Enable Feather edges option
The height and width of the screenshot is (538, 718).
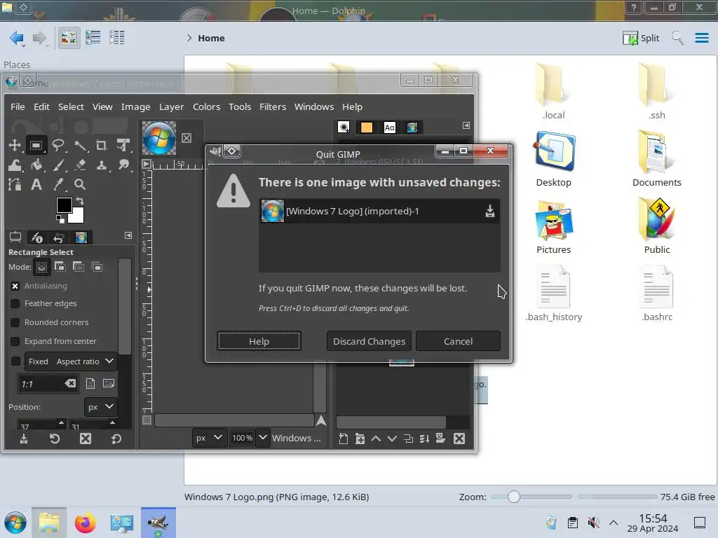pos(15,303)
